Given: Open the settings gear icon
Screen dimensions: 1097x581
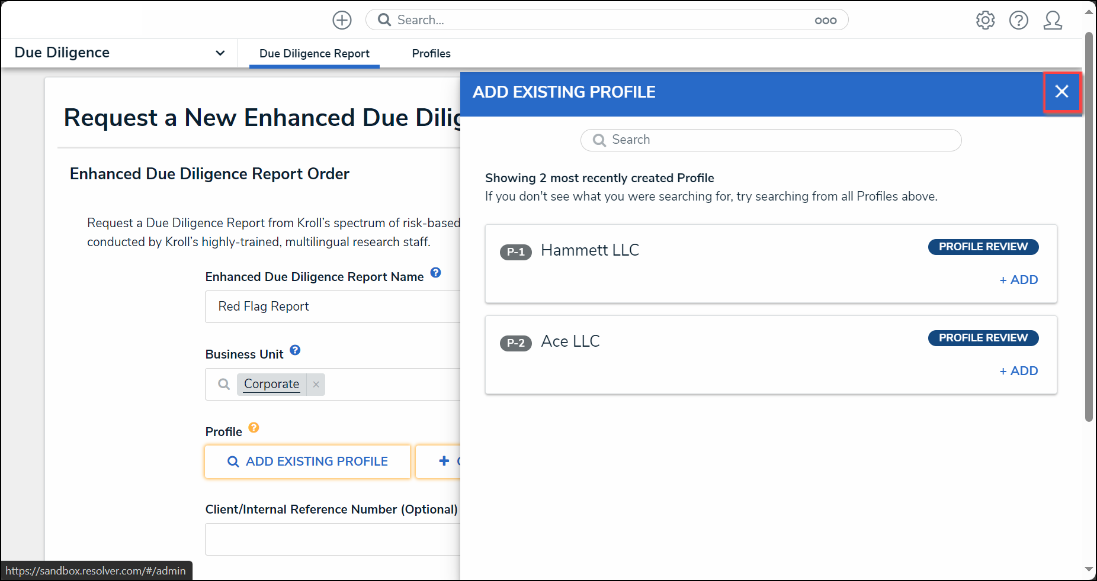Looking at the screenshot, I should pyautogui.click(x=985, y=20).
